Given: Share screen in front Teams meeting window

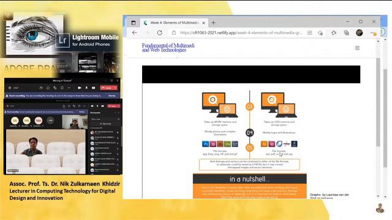Looking at the screenshot, I should tap(102, 106).
